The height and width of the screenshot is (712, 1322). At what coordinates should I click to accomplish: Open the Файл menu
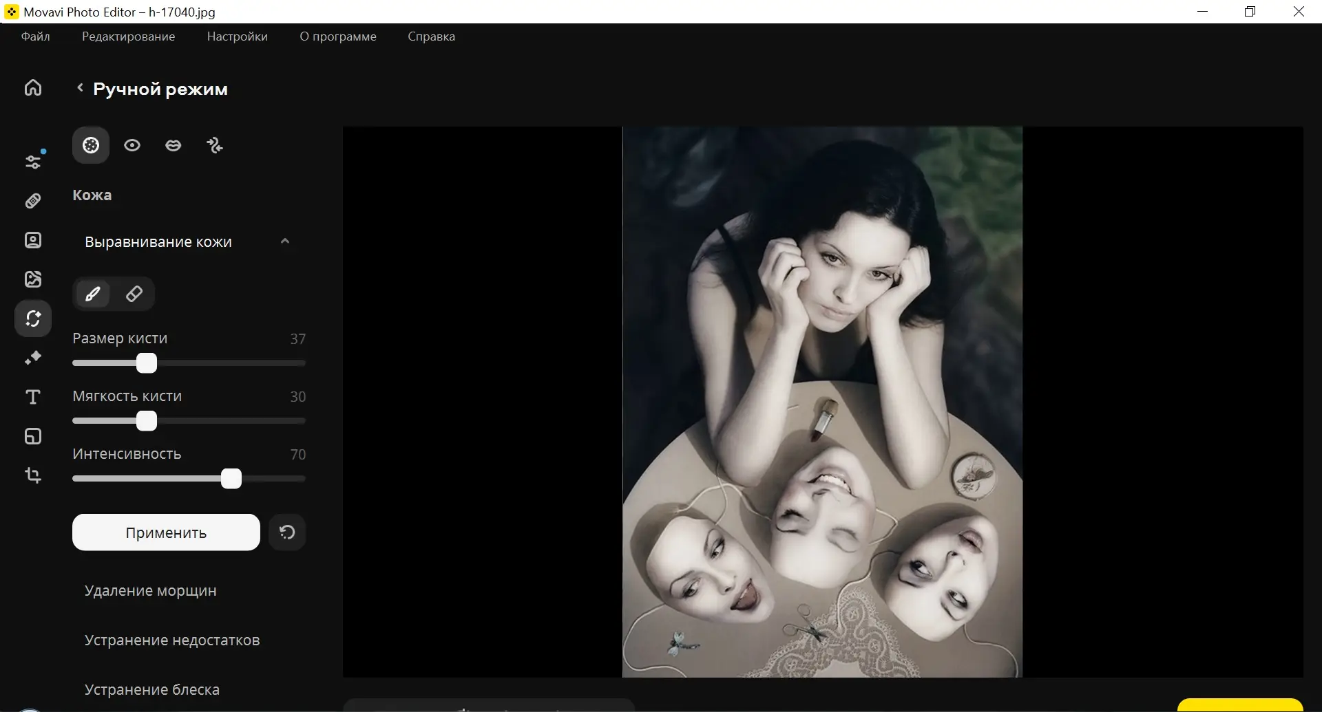click(x=35, y=36)
